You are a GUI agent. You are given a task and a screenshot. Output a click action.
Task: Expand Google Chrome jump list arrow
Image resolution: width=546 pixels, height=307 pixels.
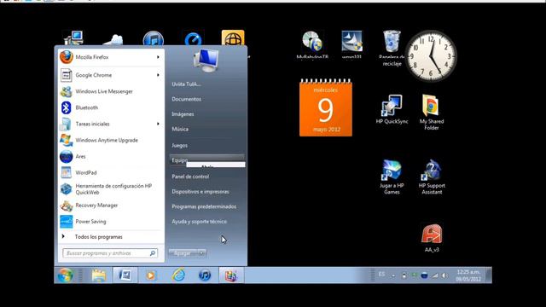click(158, 75)
